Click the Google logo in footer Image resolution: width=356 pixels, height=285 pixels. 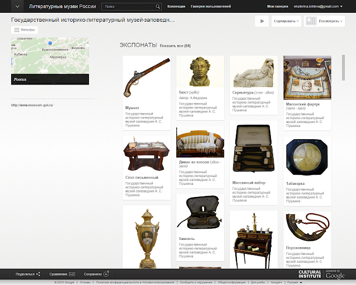335,276
